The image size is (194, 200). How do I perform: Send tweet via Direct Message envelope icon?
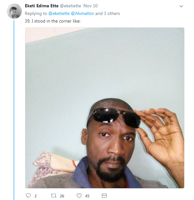coord(104,196)
